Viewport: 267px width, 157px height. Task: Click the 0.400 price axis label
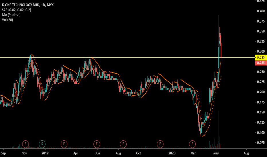(x=261, y=11)
